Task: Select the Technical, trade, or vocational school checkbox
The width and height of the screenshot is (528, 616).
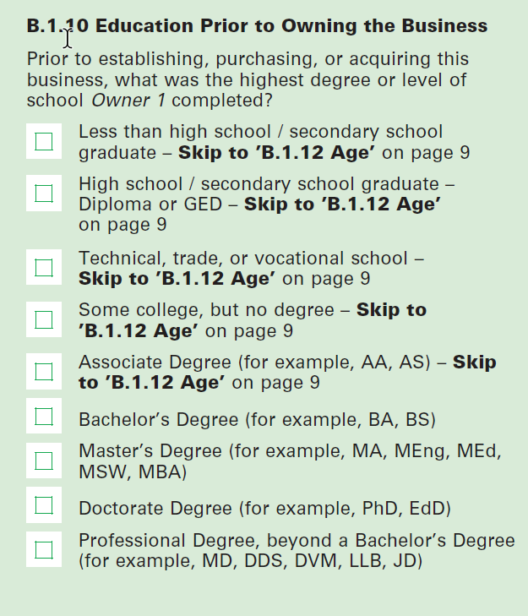Action: (44, 268)
